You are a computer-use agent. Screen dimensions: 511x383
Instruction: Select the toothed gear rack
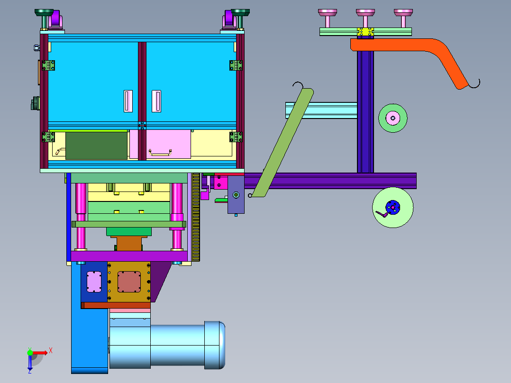[196, 217]
